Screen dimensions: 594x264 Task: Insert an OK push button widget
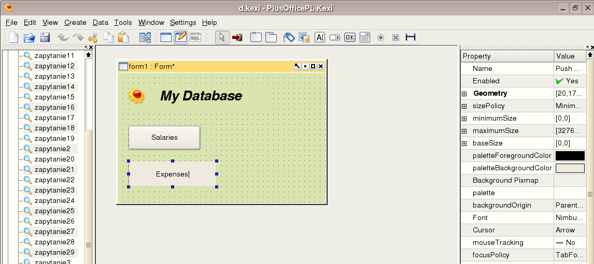350,37
